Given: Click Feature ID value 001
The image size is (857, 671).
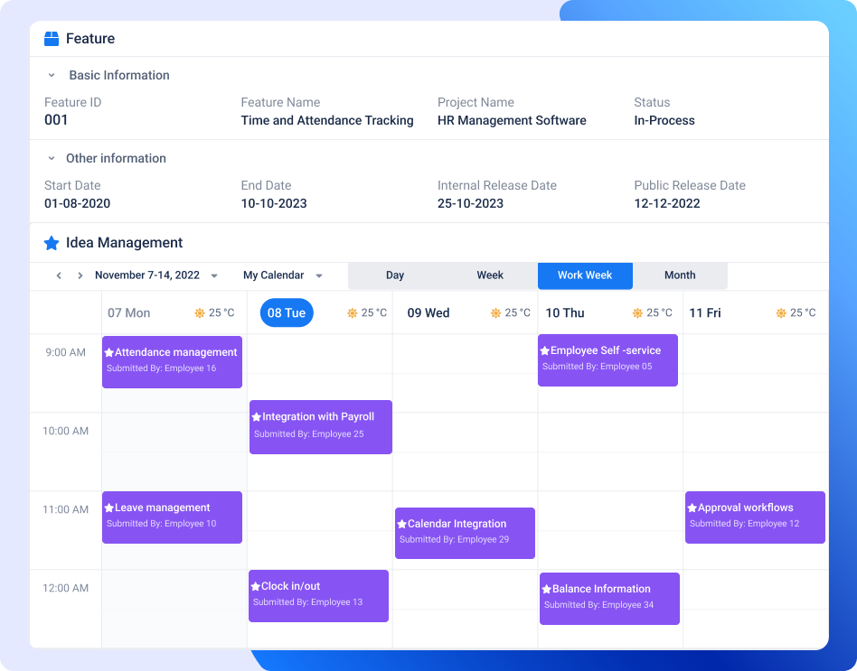Looking at the screenshot, I should [56, 120].
